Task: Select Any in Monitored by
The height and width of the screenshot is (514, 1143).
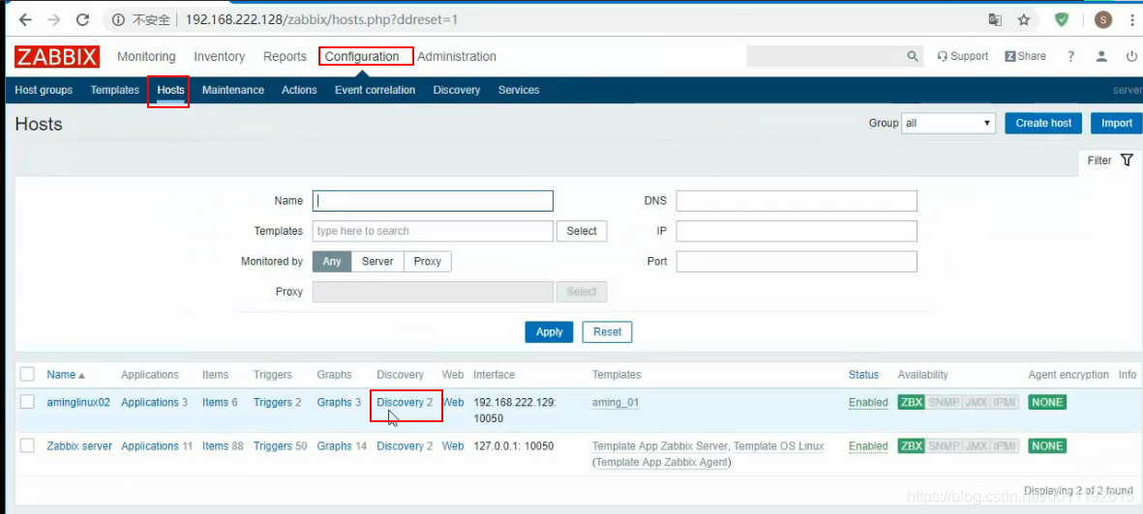Action: click(332, 262)
